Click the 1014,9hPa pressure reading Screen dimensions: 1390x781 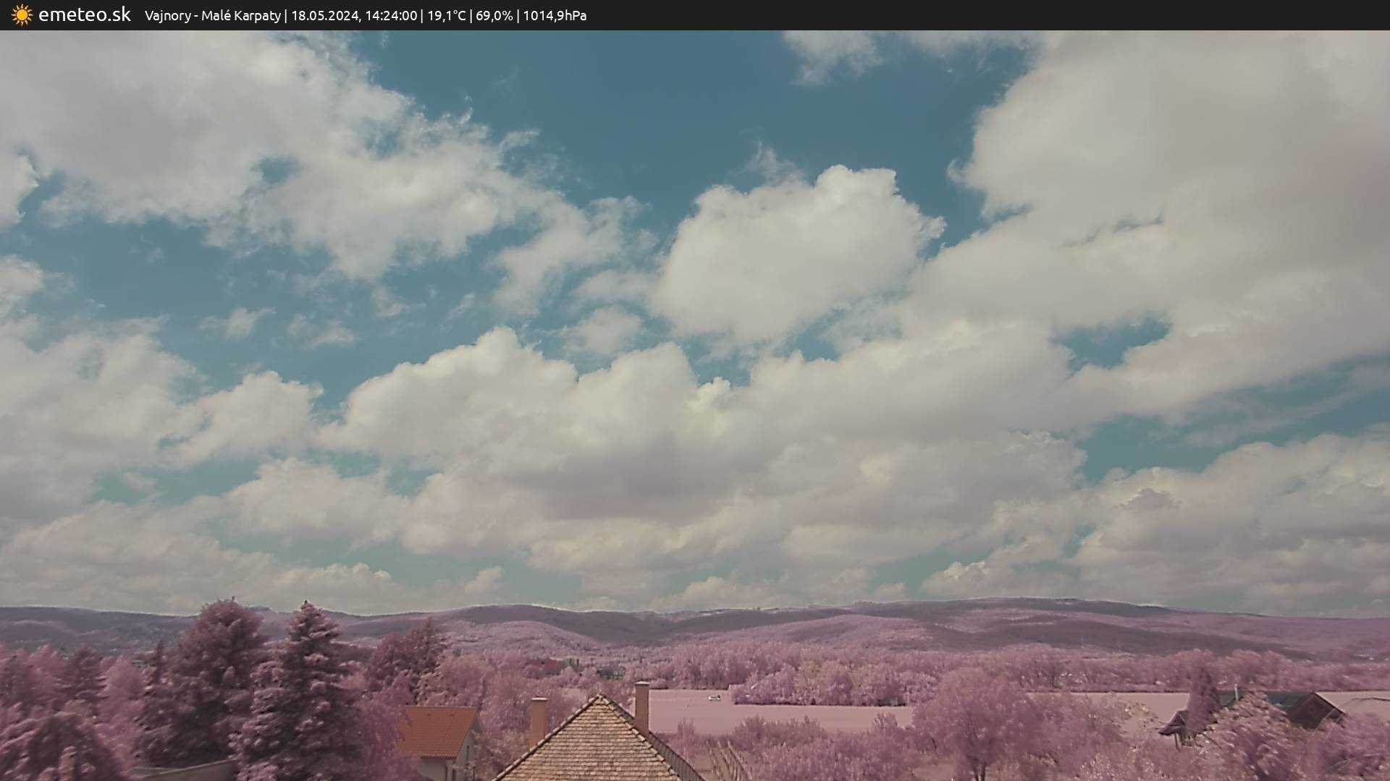click(555, 16)
